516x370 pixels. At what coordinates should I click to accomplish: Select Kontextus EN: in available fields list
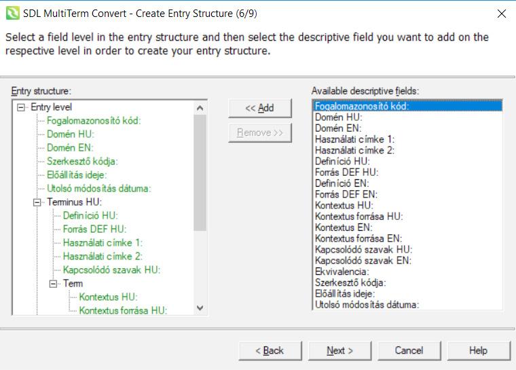(x=407, y=227)
